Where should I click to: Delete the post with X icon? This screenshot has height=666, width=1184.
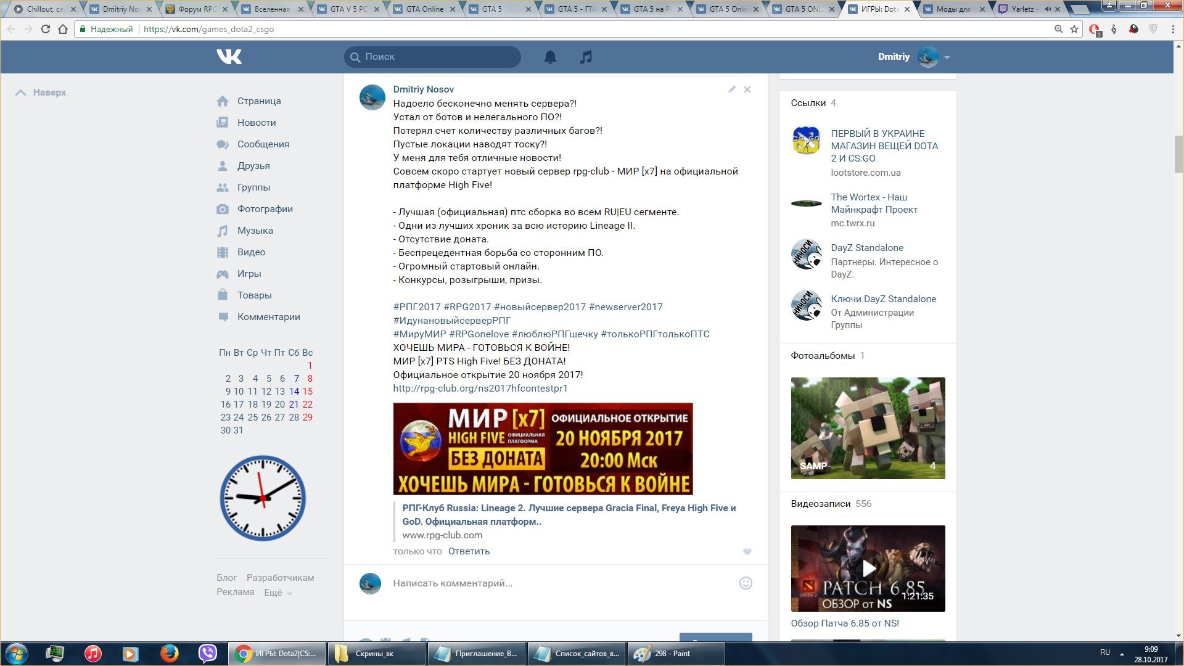(x=747, y=89)
